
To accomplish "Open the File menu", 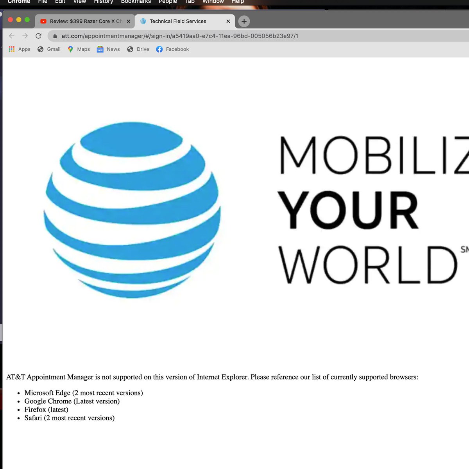I will pyautogui.click(x=43, y=2).
